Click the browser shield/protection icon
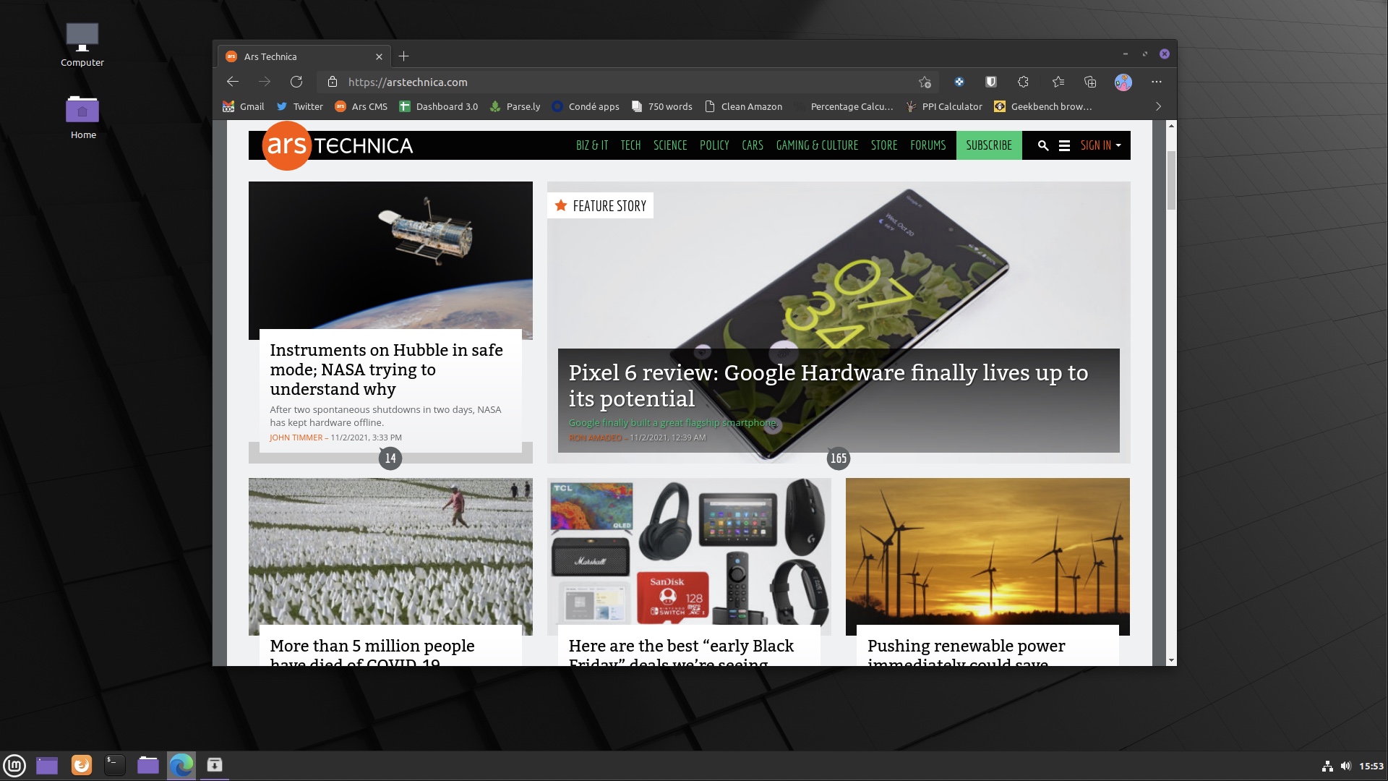 pyautogui.click(x=990, y=82)
